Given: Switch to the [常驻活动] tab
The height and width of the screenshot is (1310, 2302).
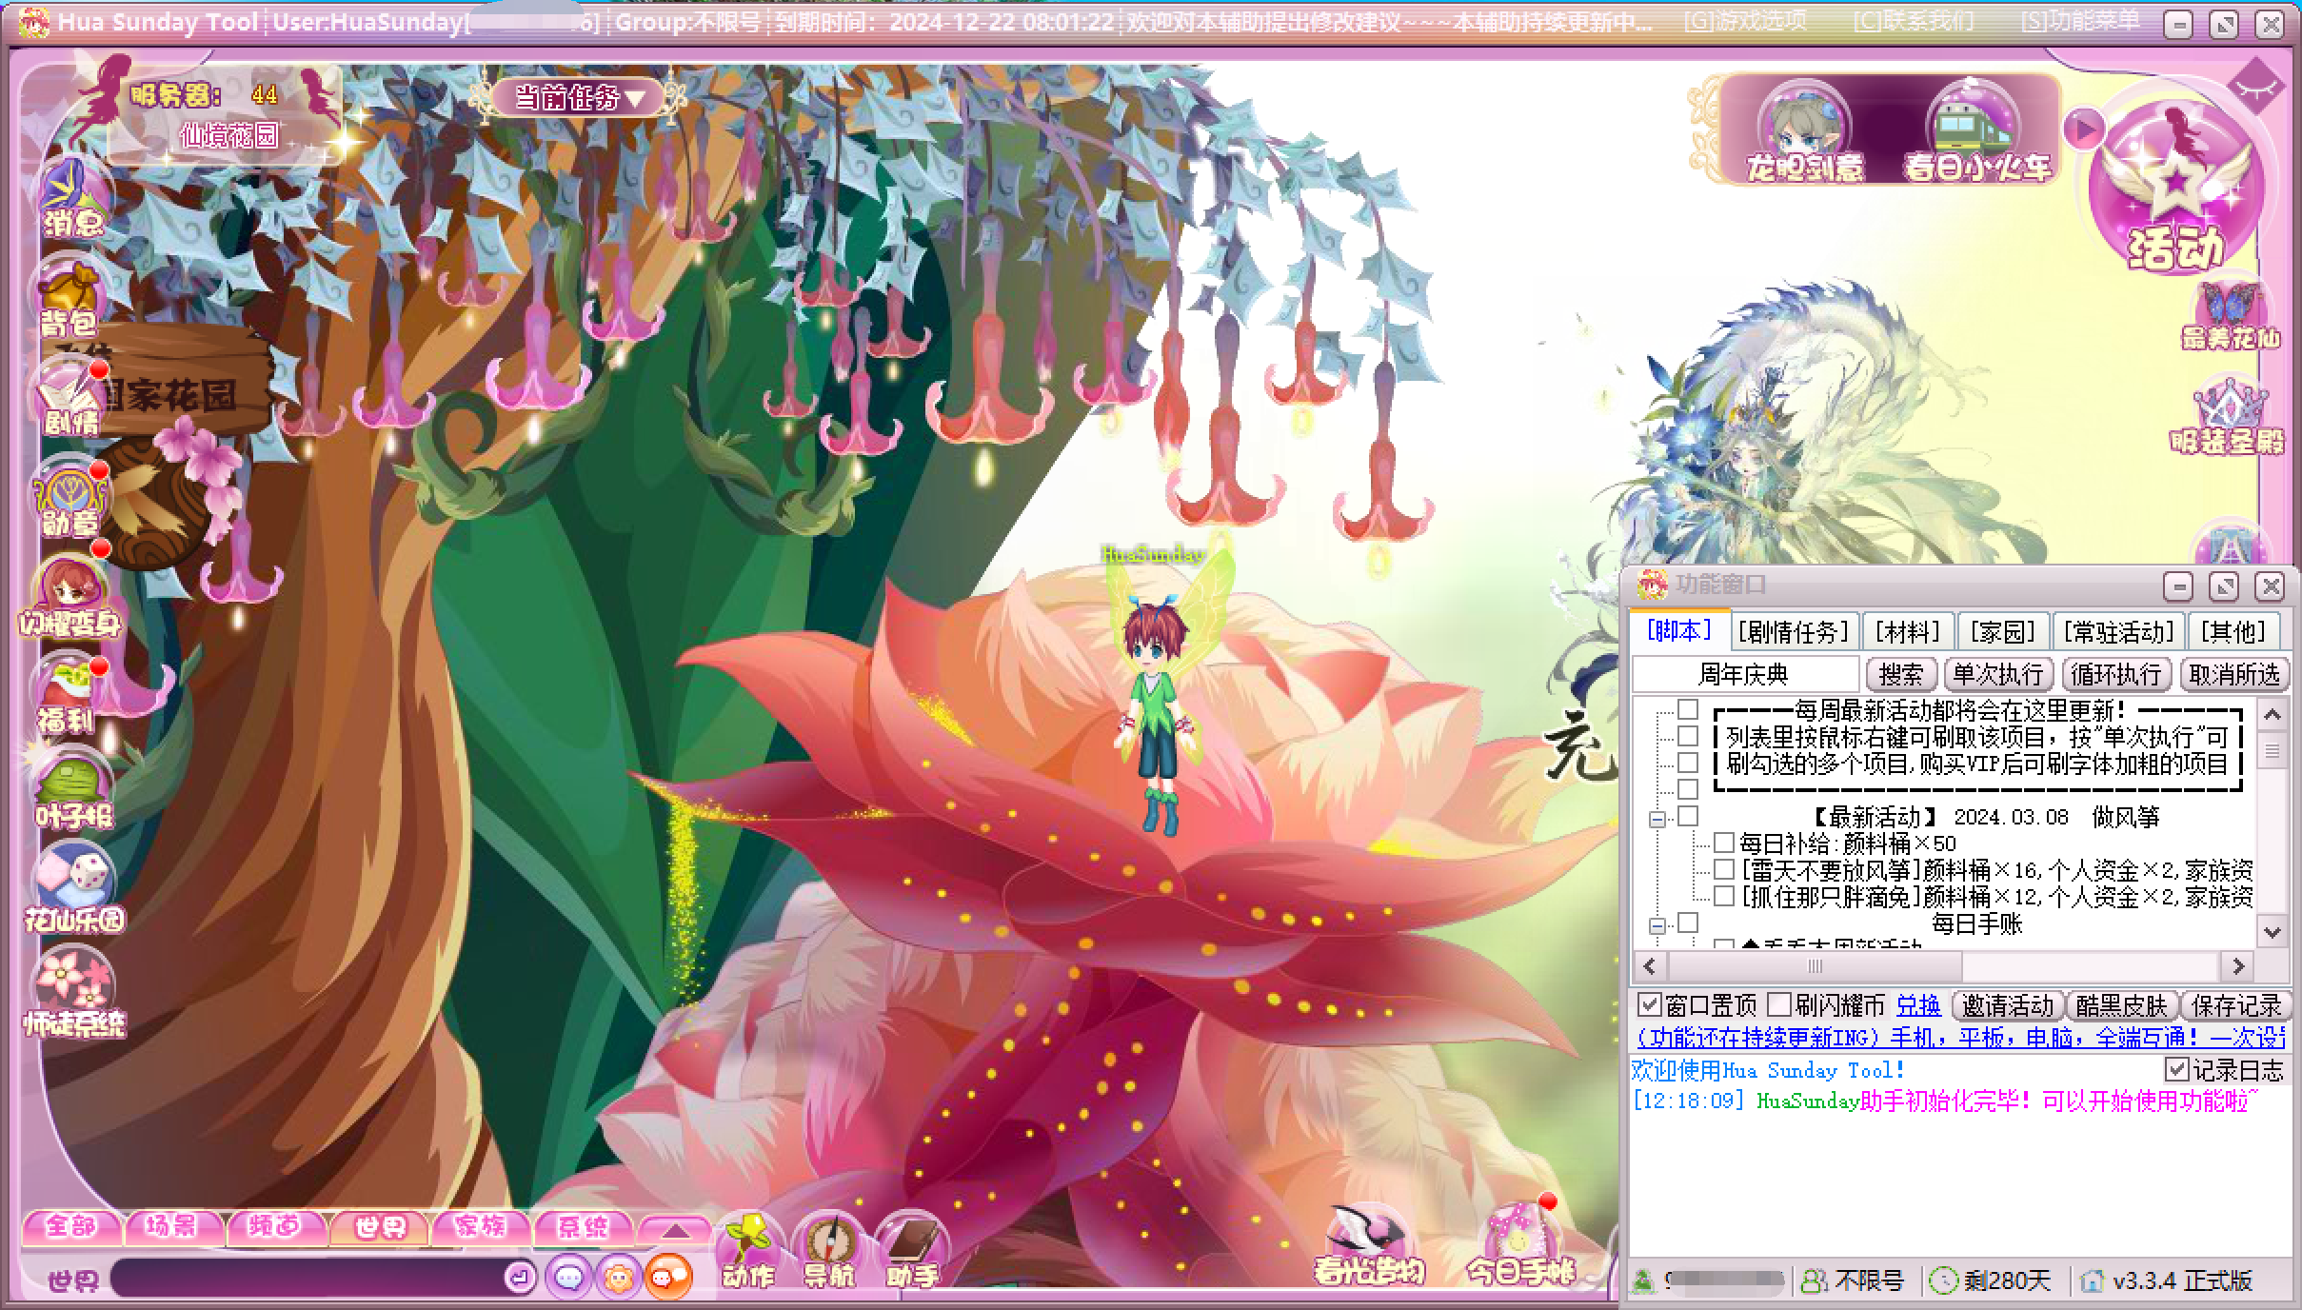Looking at the screenshot, I should pos(2118,631).
